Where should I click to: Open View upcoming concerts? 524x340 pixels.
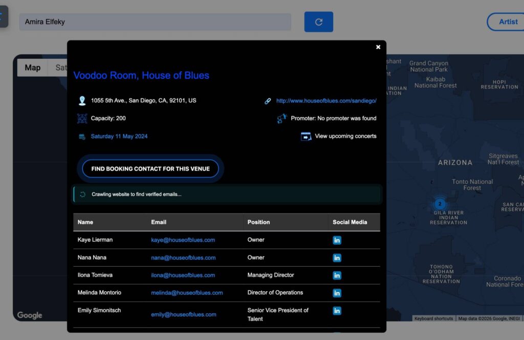click(345, 136)
